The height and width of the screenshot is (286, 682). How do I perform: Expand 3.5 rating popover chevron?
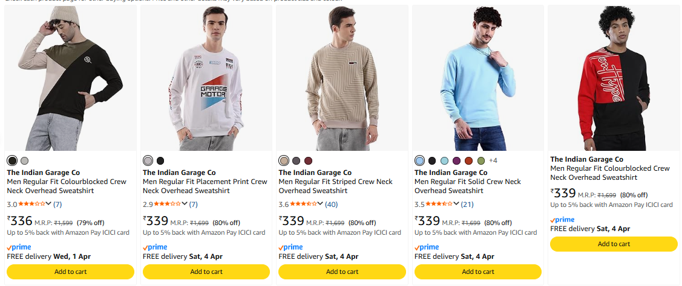coord(456,204)
